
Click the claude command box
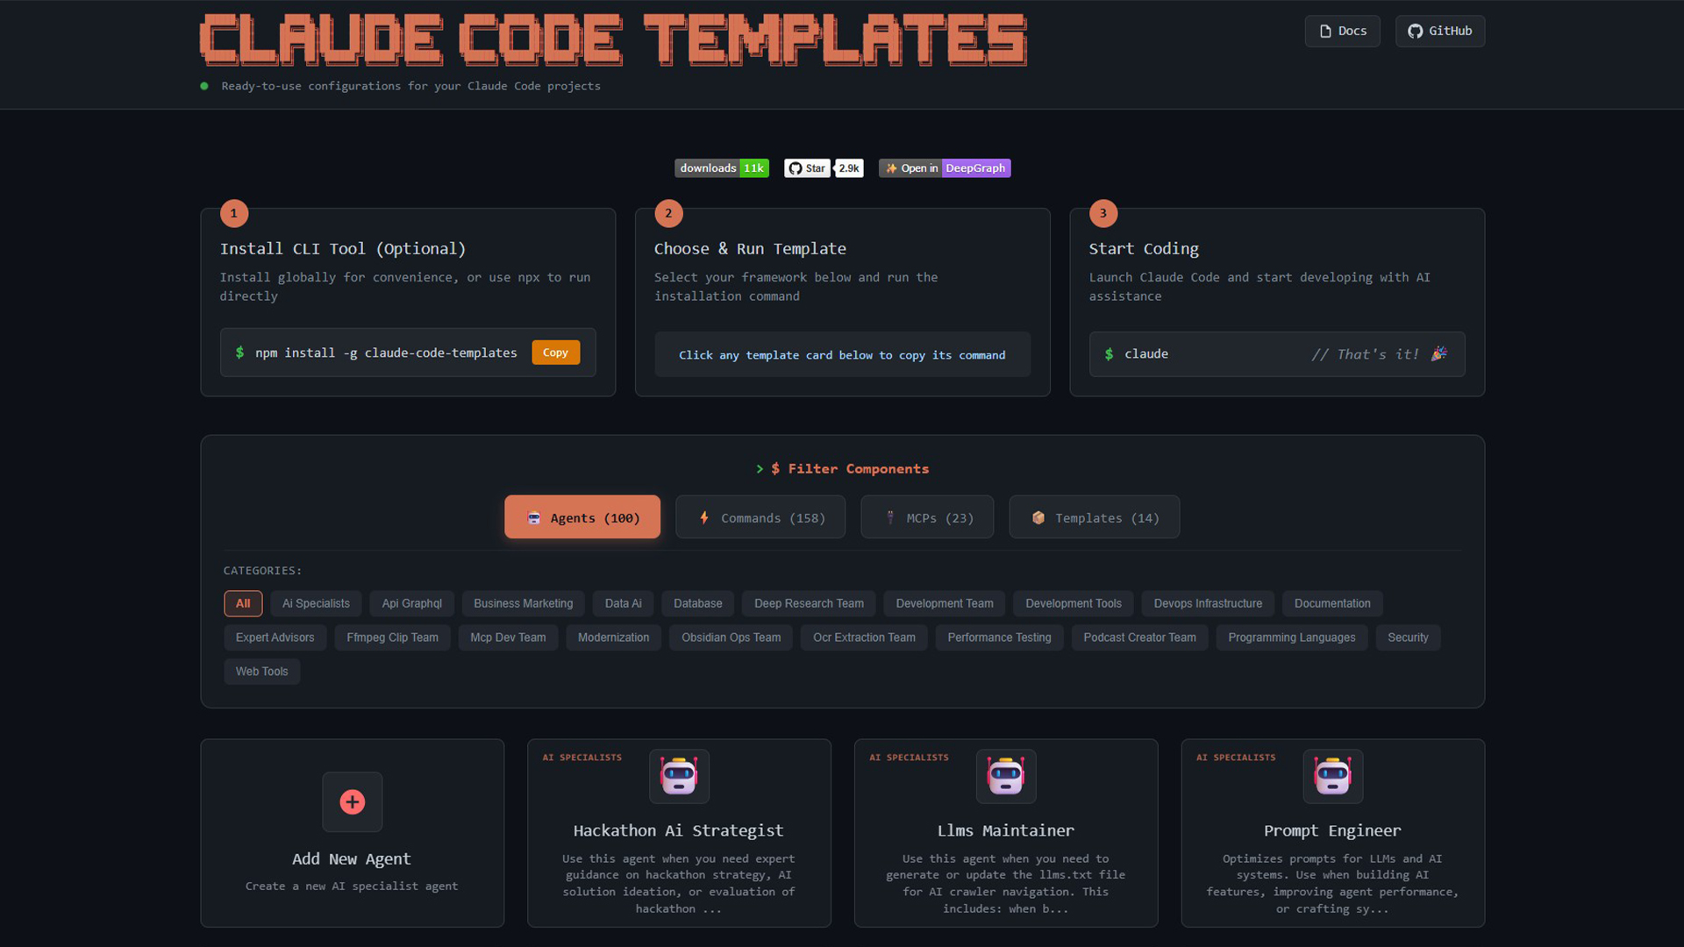1277,354
